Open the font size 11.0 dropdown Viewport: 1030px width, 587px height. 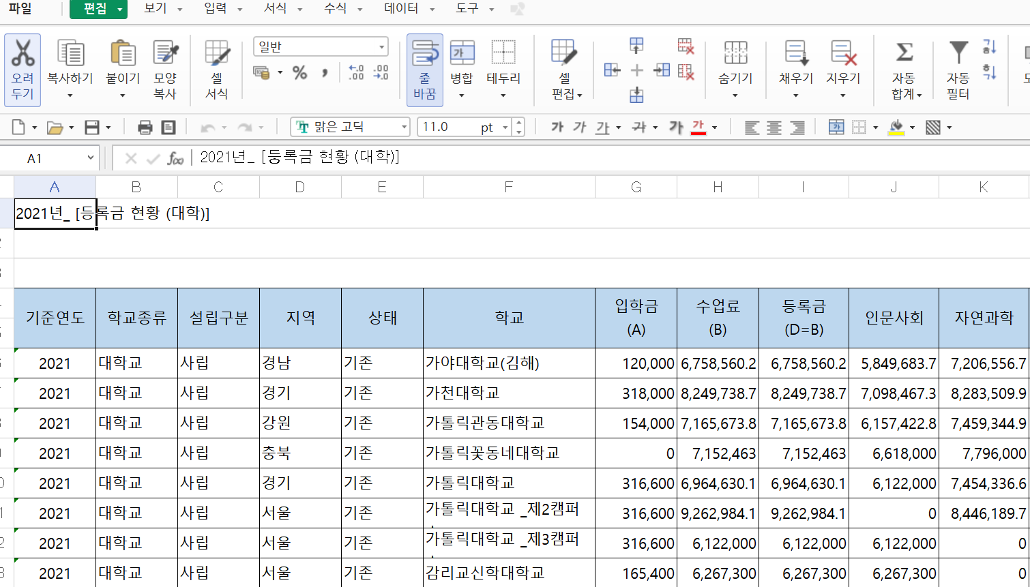coord(505,127)
